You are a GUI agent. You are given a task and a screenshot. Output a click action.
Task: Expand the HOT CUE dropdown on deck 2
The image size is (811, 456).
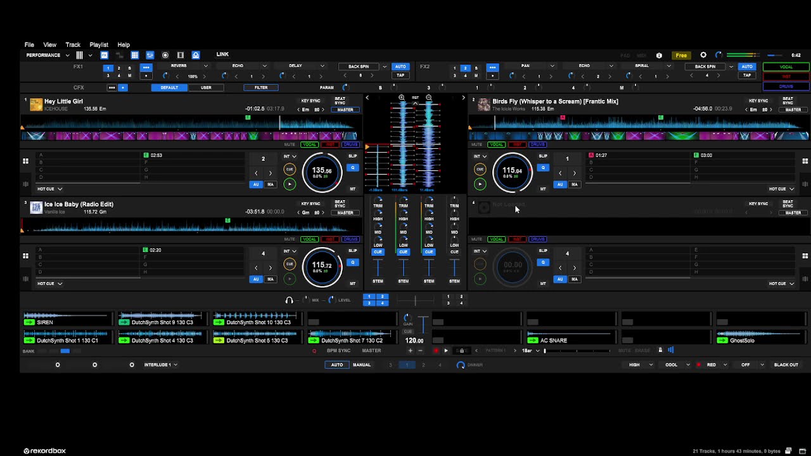click(782, 189)
